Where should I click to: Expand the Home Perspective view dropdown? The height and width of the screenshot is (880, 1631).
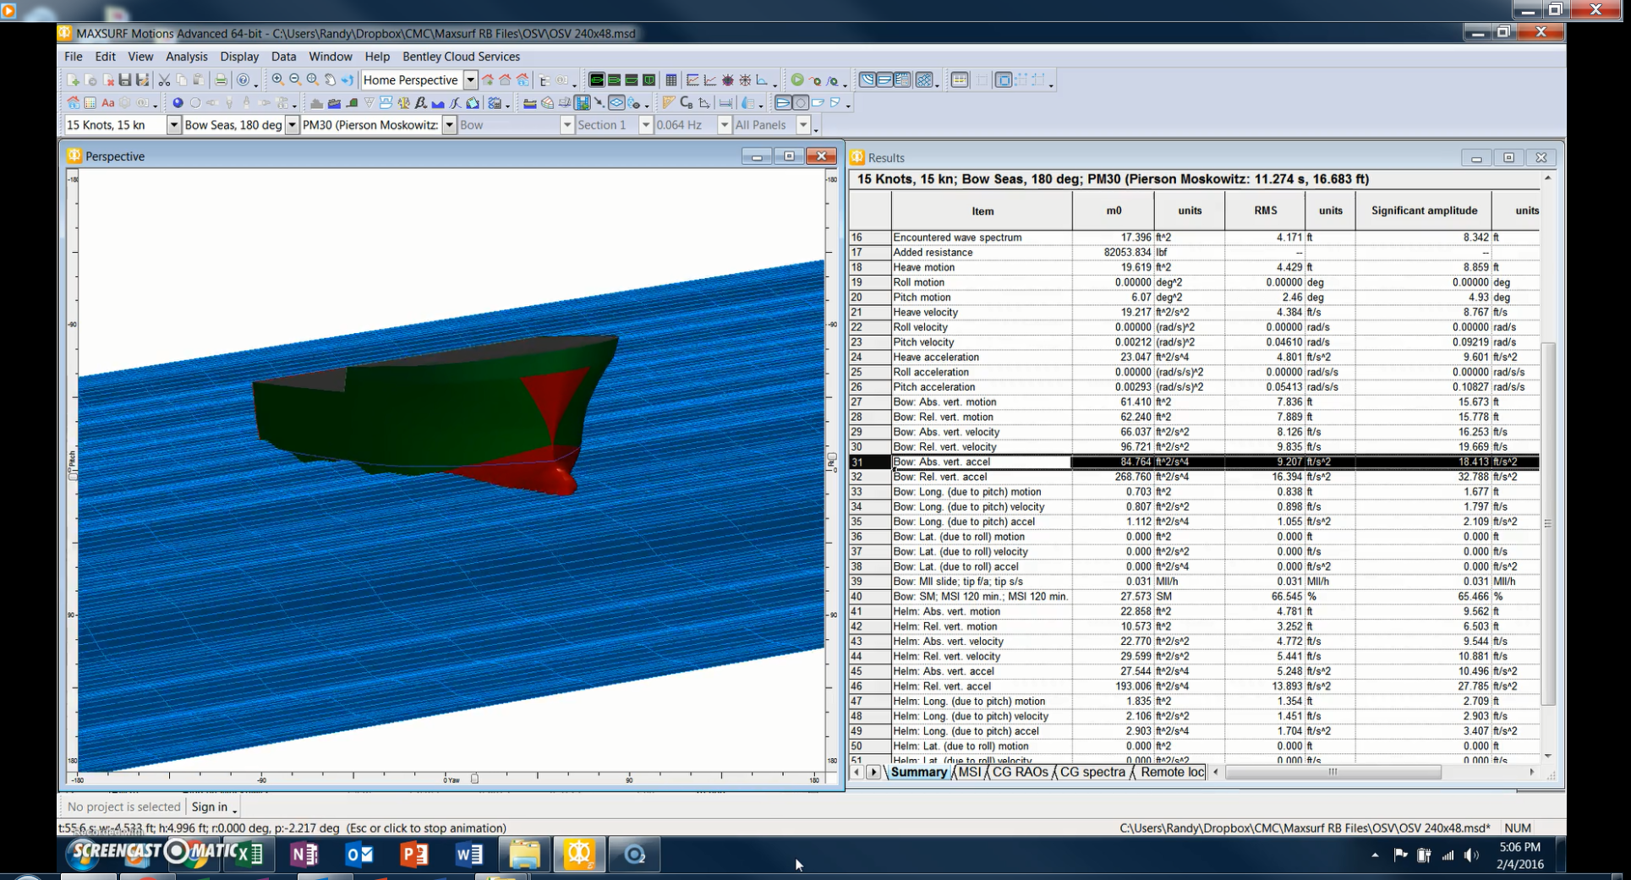470,80
